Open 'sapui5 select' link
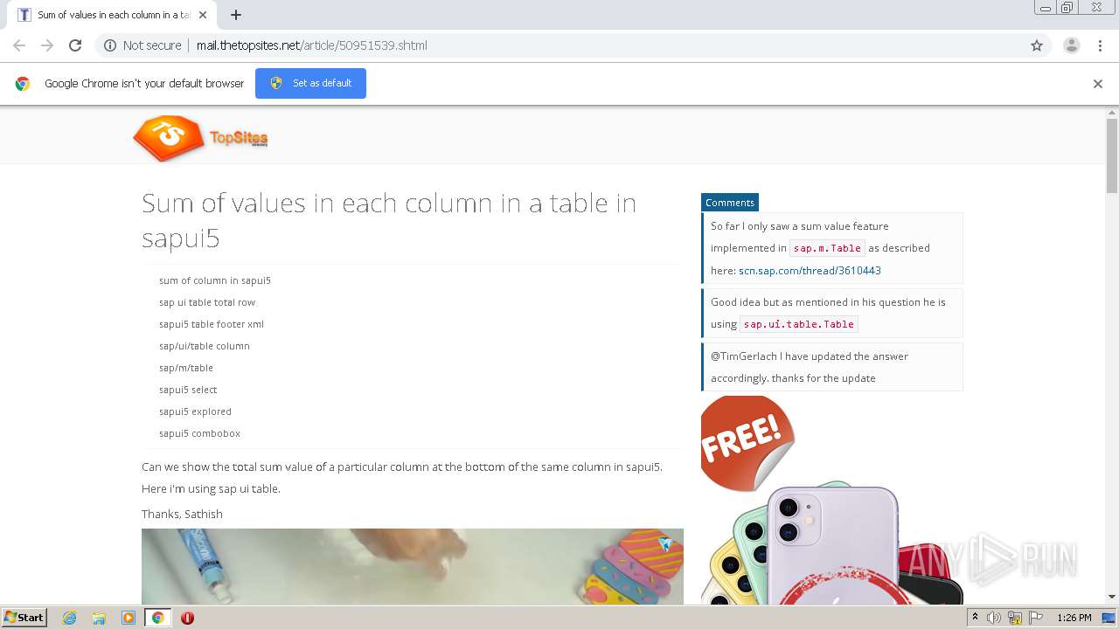Viewport: 1119px width, 629px height. [x=188, y=390]
